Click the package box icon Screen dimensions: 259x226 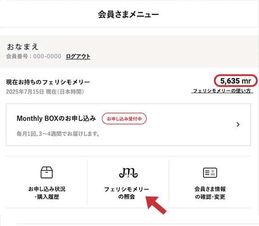point(46,172)
